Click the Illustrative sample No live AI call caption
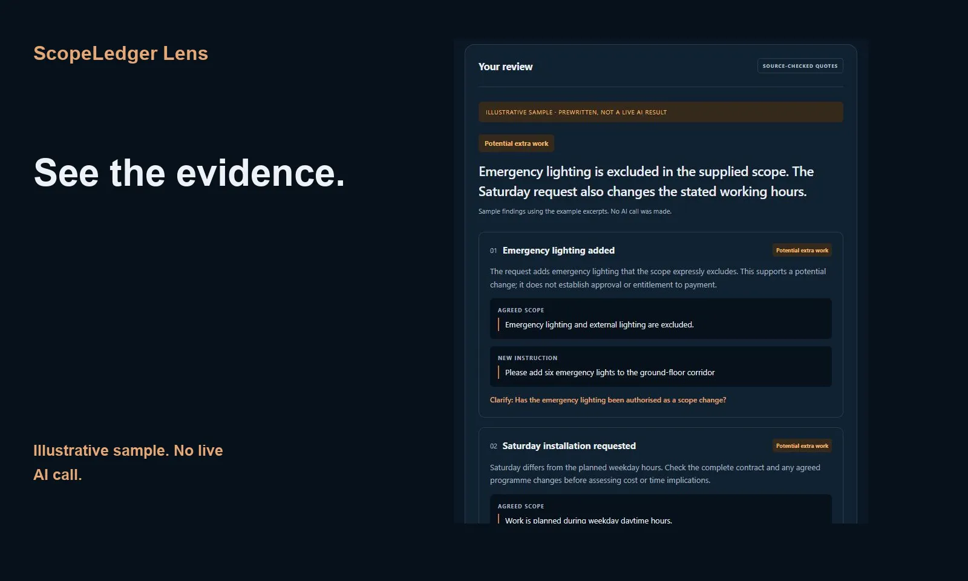Image resolution: width=968 pixels, height=581 pixels. (128, 462)
